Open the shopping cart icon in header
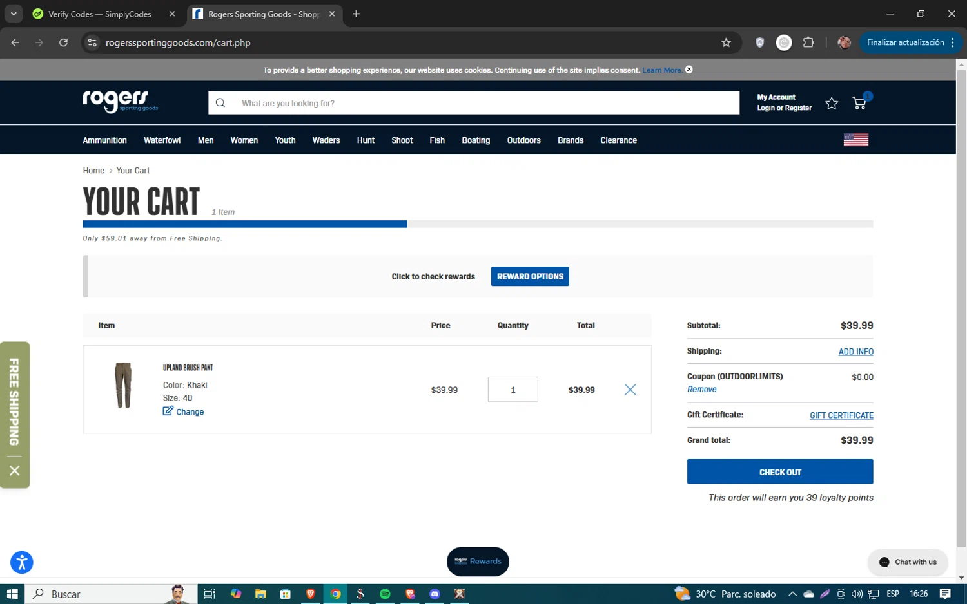 pyautogui.click(x=859, y=103)
